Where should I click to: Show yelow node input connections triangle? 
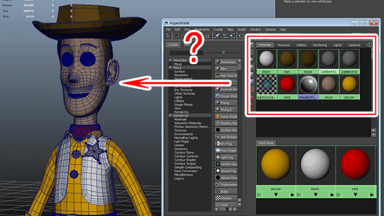[x=259, y=195]
